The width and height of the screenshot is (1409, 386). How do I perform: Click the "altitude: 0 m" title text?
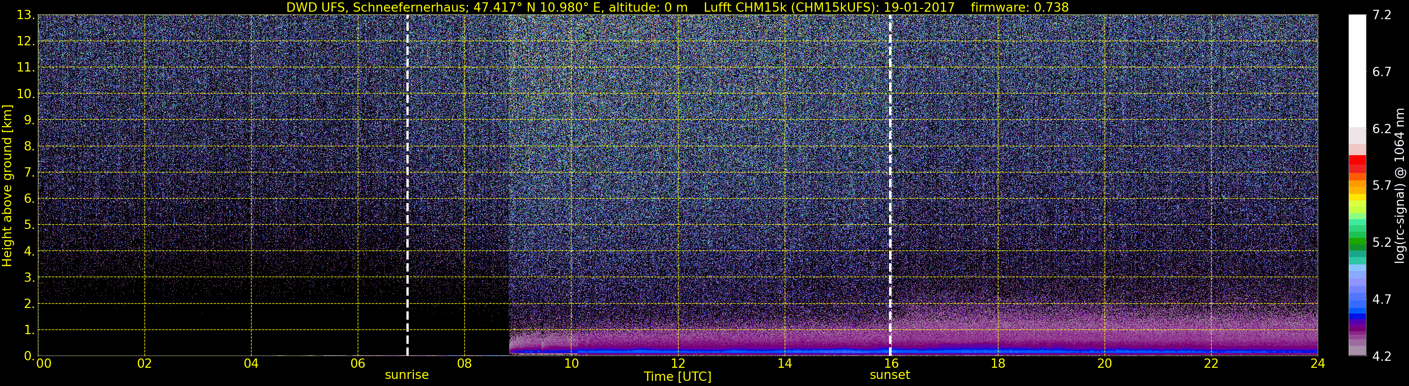(648, 7)
